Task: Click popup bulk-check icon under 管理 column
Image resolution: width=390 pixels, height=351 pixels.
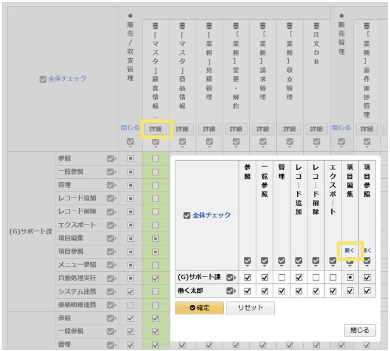Action: point(282,262)
